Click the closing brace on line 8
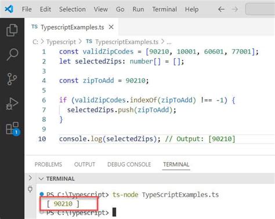 [61, 120]
